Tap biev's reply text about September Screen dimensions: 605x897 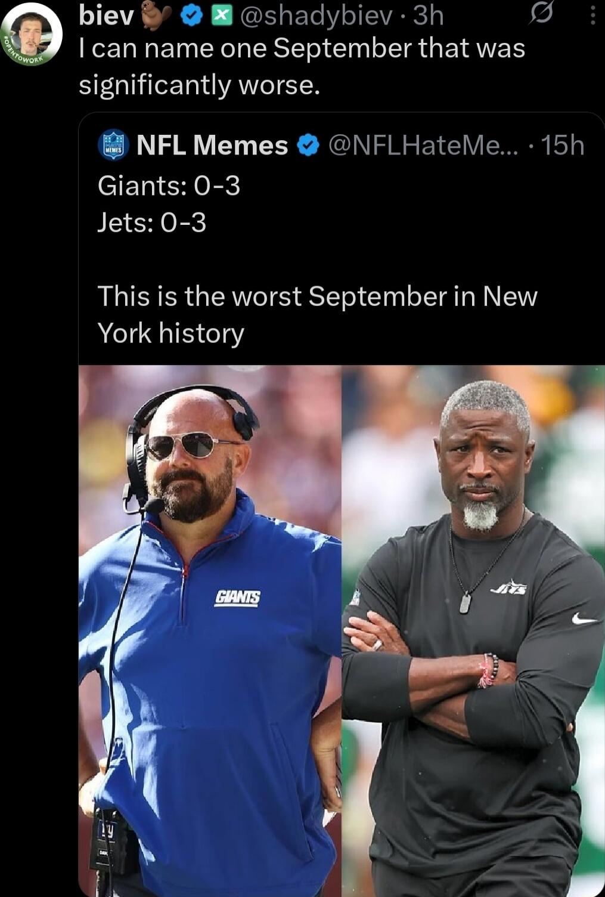click(x=302, y=66)
